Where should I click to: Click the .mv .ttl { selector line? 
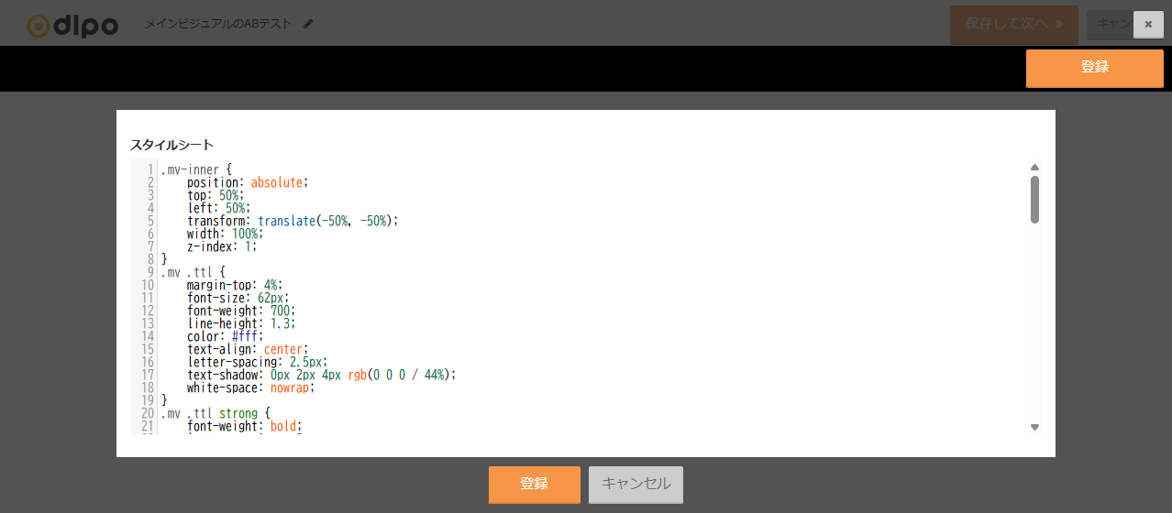(x=193, y=272)
